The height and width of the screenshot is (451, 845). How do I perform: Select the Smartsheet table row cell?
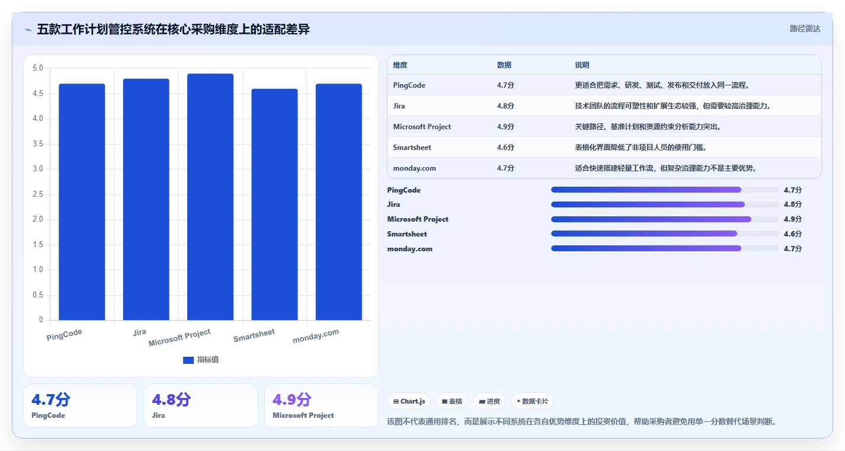click(412, 148)
